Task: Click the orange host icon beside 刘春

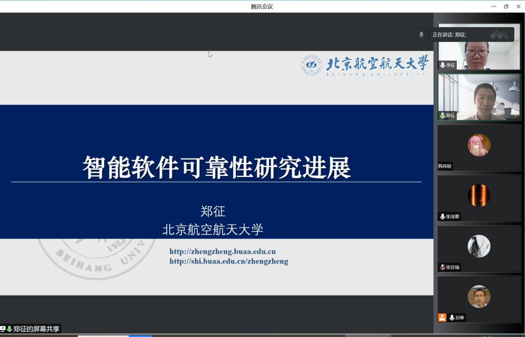Action: pos(442,318)
